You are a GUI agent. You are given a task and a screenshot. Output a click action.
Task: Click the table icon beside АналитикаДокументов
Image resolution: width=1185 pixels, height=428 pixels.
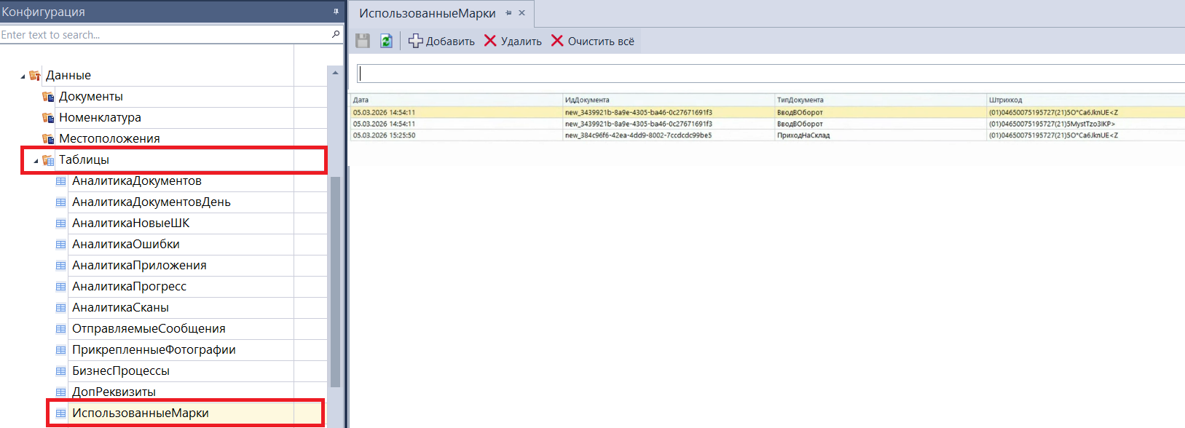[x=61, y=181]
